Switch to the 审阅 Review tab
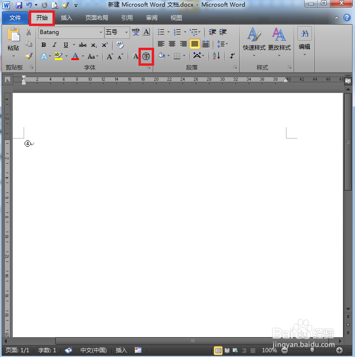This screenshot has width=355, height=357. [x=152, y=18]
